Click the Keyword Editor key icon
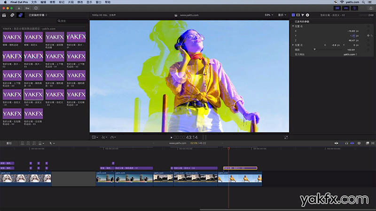The image size is (376, 211). 27,8
